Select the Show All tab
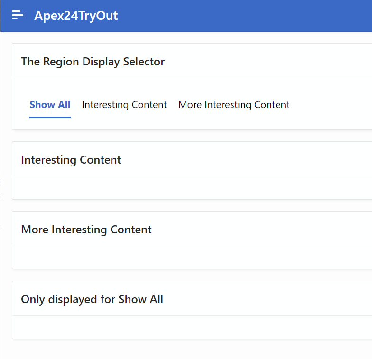Viewport: 372px width, 359px height. click(x=50, y=105)
